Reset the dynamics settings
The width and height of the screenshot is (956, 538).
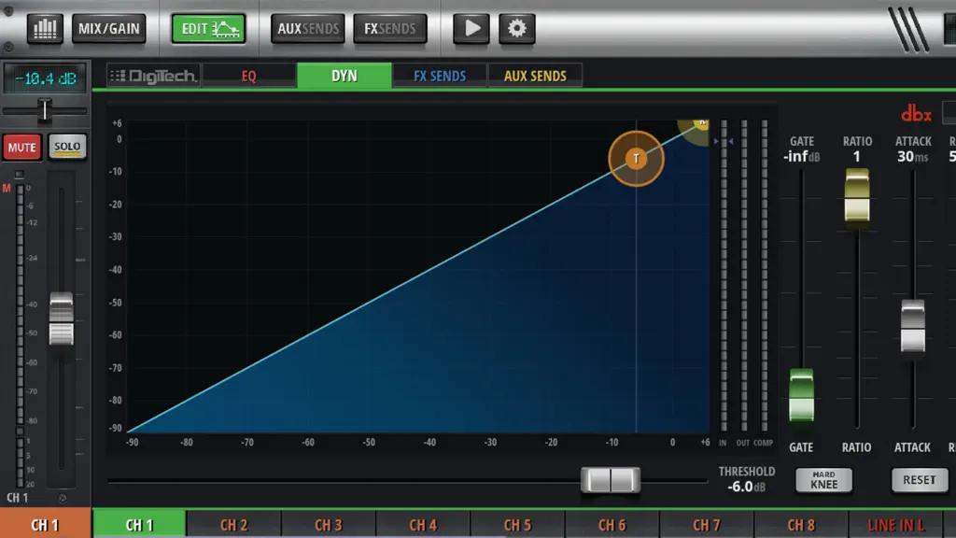[x=920, y=480]
